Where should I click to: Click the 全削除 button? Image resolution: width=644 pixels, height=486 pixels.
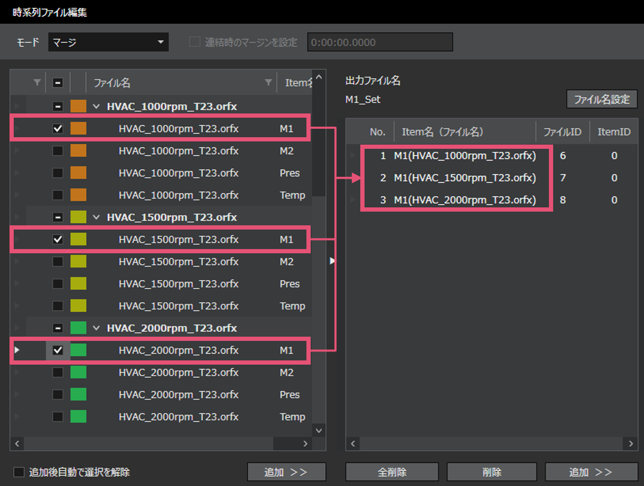392,472
